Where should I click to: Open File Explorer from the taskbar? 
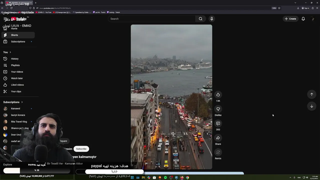click(143, 177)
